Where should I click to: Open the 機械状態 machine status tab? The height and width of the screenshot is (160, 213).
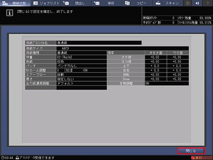15,3
